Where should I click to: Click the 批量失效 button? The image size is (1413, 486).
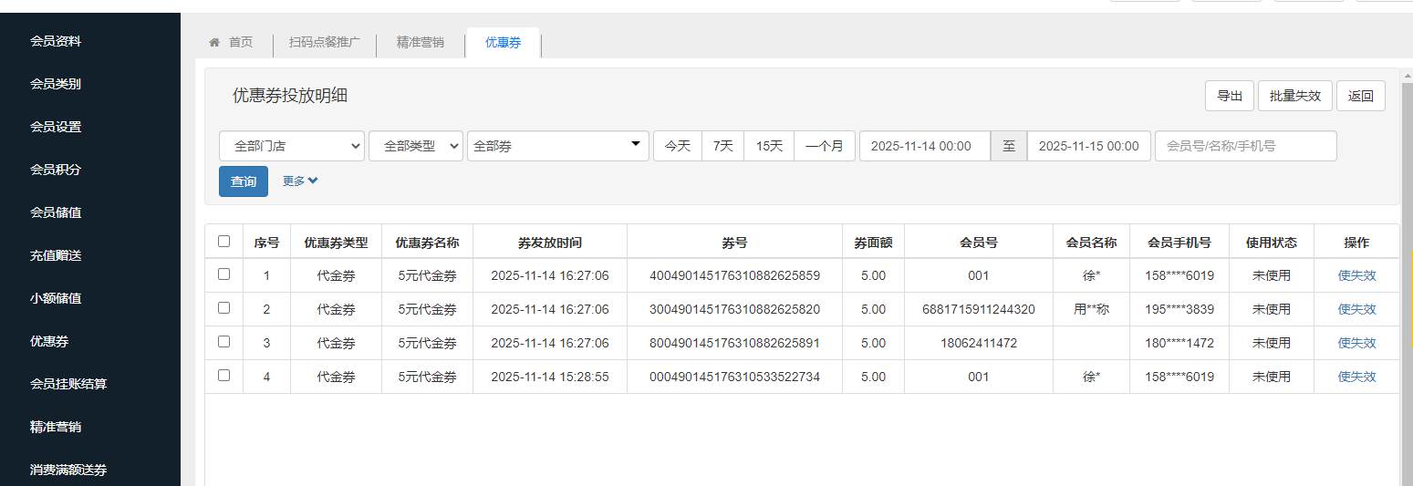point(1295,96)
